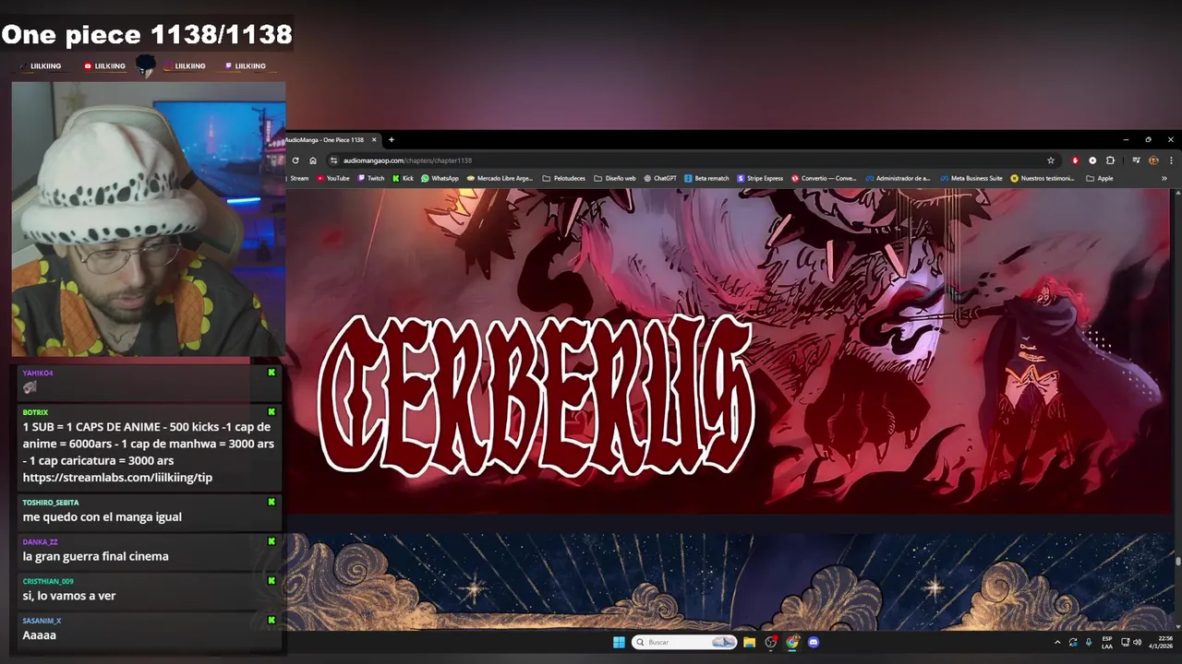Select the BOTRIX username in chat

35,412
